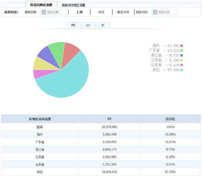Click the pink 山东省 legend swatch

[x=182, y=65]
